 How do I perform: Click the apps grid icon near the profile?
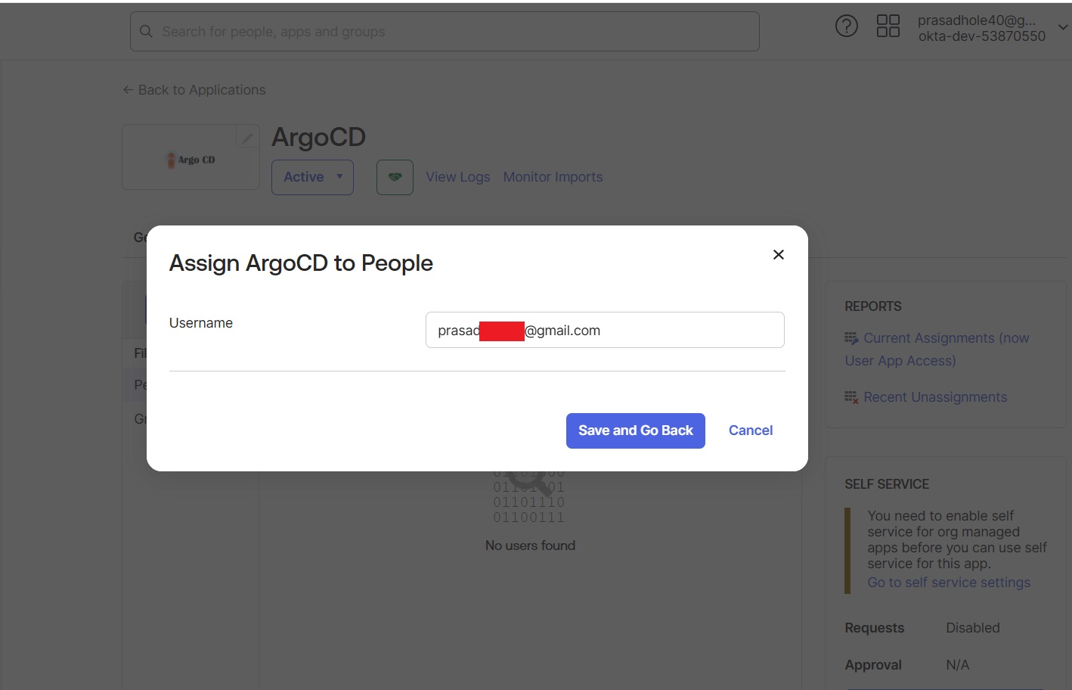coord(888,26)
